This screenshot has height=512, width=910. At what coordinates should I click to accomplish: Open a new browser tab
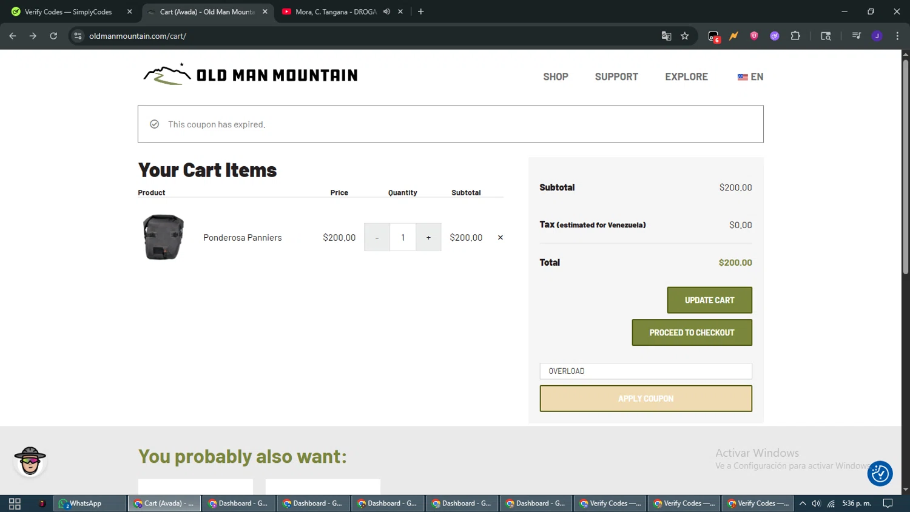click(421, 12)
